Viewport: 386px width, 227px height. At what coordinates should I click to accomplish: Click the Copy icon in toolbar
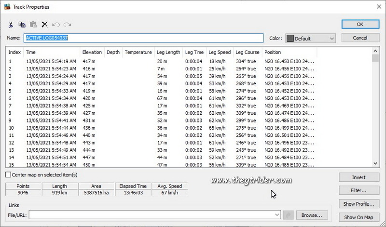tap(22, 25)
